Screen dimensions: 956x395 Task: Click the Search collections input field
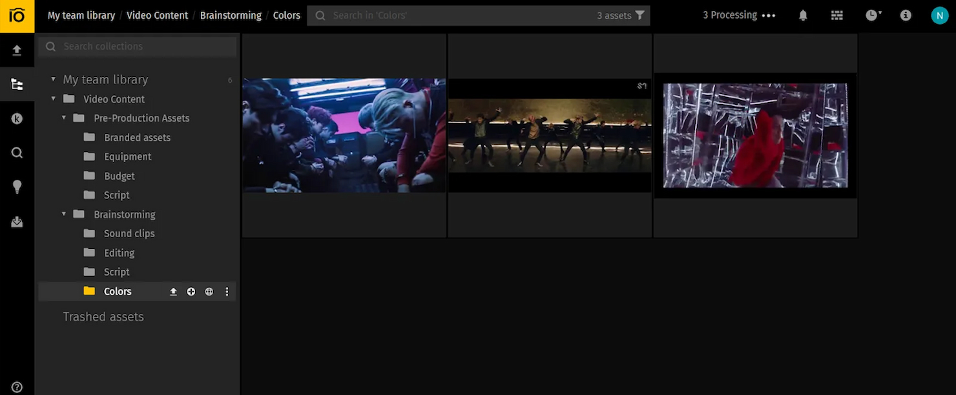click(x=145, y=47)
